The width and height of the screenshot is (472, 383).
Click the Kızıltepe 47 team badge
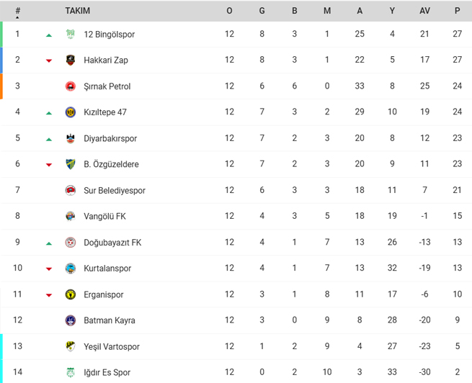pyautogui.click(x=71, y=112)
